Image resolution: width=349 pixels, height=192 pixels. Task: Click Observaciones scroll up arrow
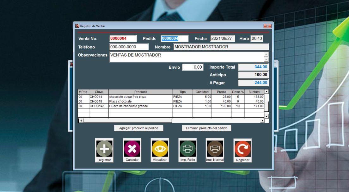tap(266, 54)
